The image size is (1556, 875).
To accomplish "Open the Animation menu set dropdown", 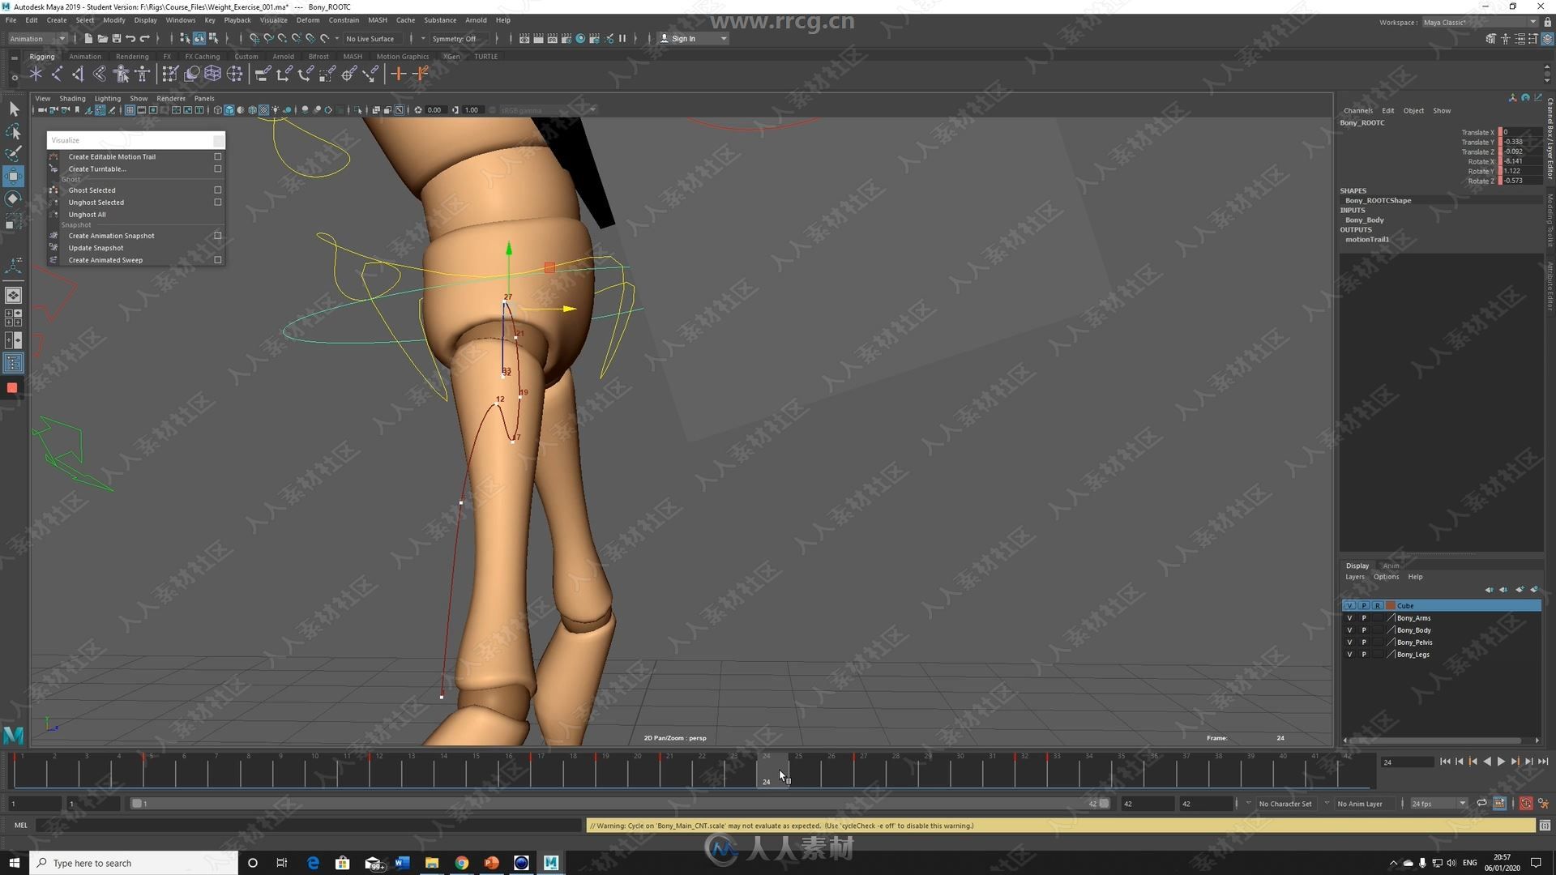I will coord(37,38).
